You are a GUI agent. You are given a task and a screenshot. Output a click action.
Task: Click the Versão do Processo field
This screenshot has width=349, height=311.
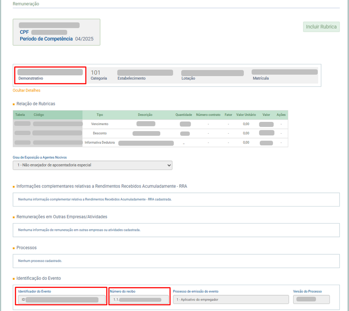coord(311,300)
